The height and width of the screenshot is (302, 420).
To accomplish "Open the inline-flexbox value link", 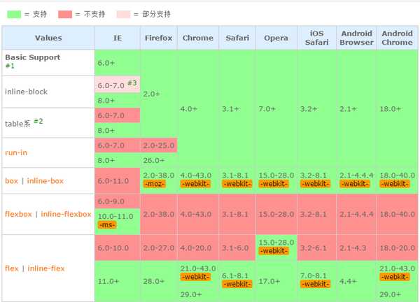I will [66, 214].
